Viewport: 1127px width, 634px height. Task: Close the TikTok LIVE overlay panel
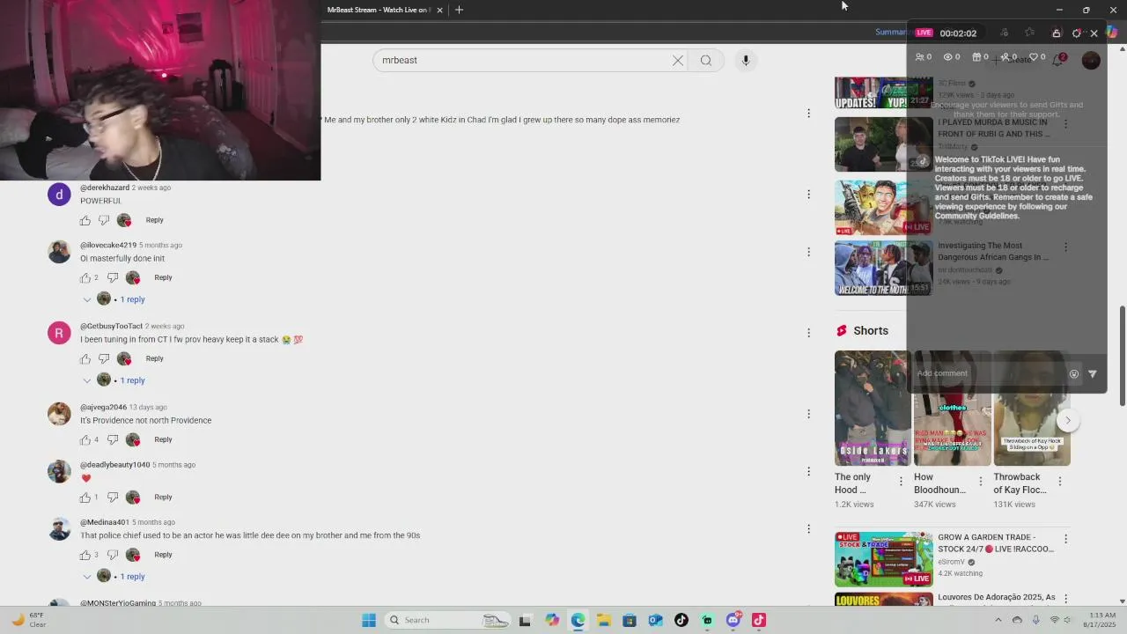tap(1094, 33)
